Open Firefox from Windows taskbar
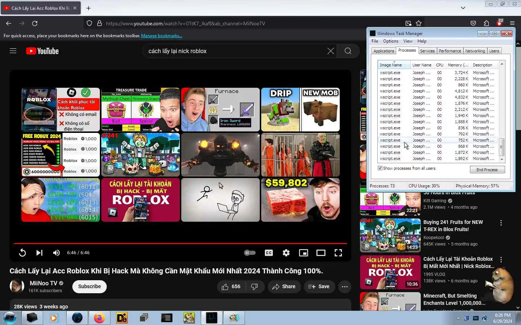 tap(99, 318)
